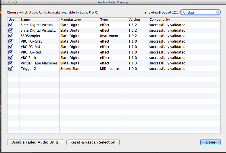Sort by the Use column header
This screenshot has height=153, width=226.
click(14, 20)
